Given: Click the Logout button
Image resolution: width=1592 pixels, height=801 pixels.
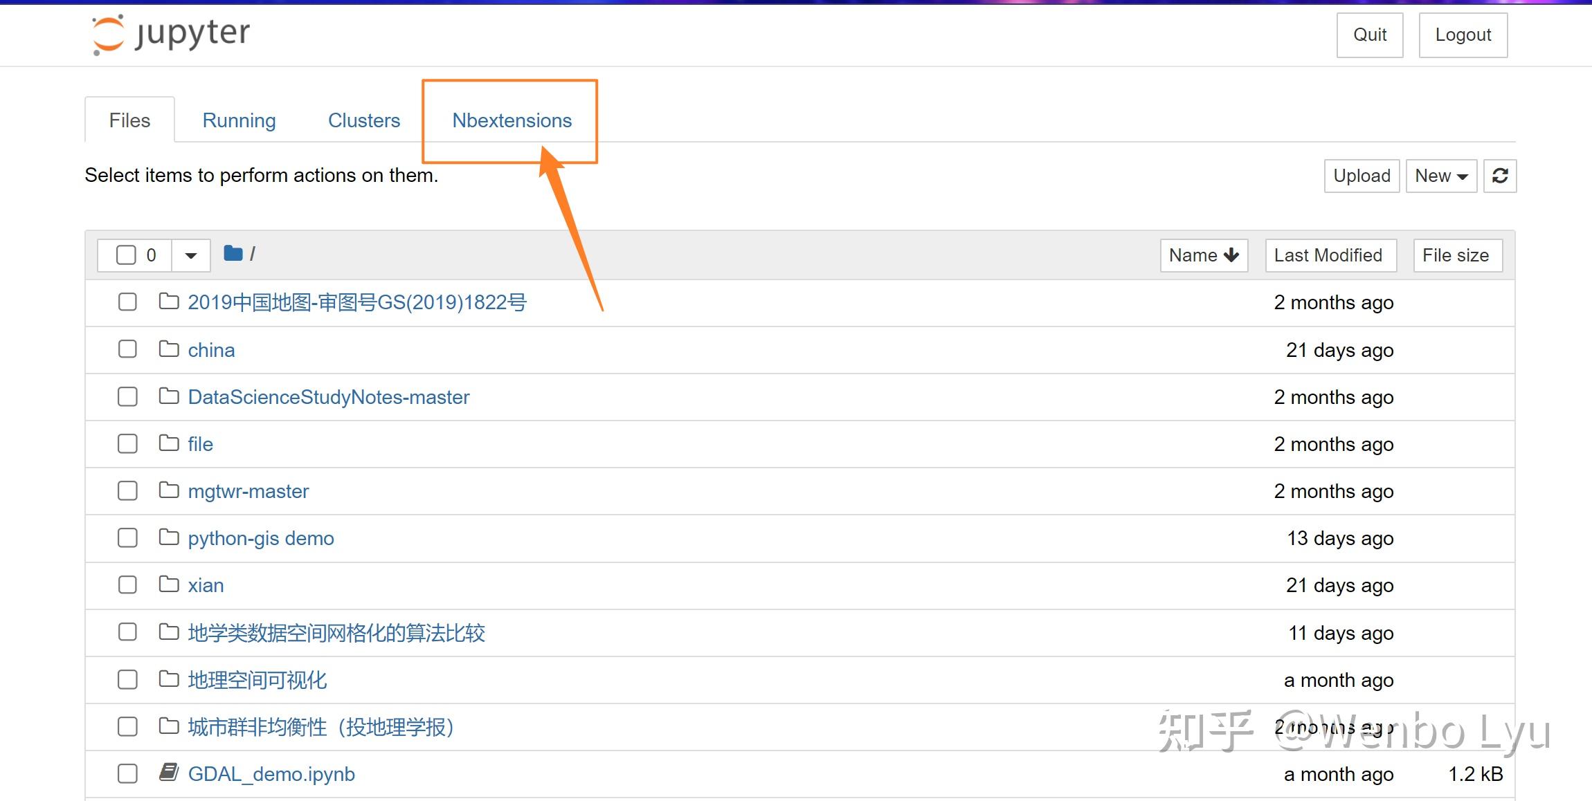Looking at the screenshot, I should pos(1463,35).
